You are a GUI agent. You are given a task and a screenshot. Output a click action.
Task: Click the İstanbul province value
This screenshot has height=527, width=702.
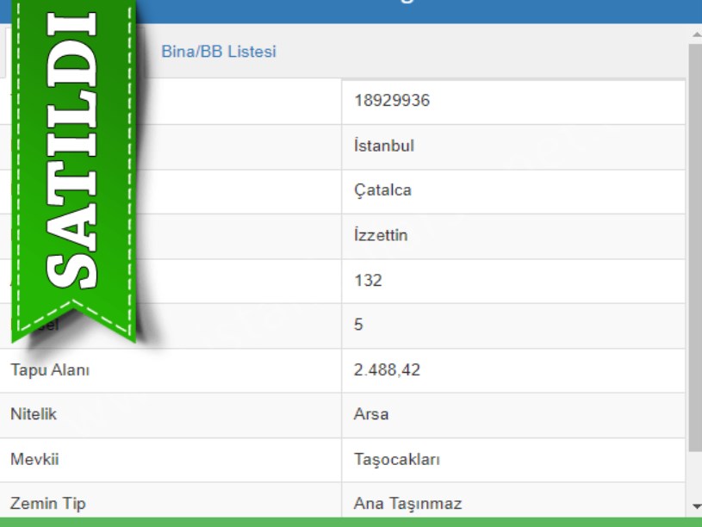[x=384, y=146]
